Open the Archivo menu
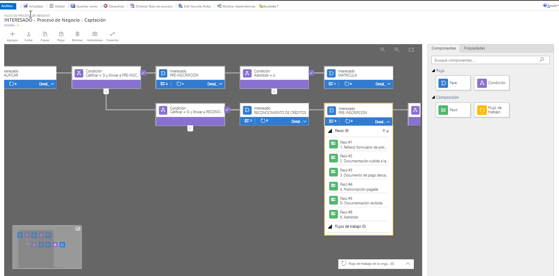The image size is (559, 276). click(8, 6)
